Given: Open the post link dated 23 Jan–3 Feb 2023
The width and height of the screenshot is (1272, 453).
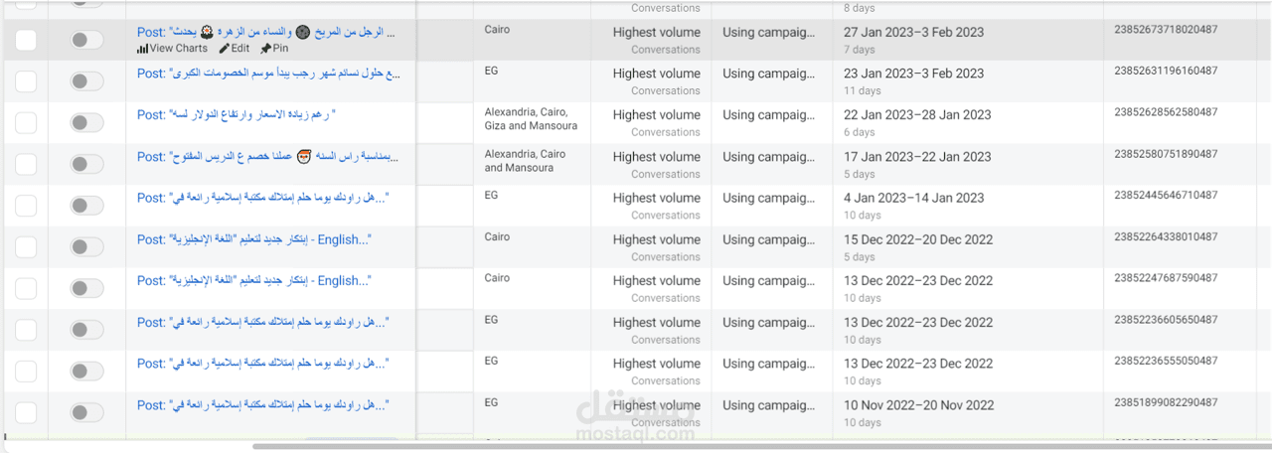Looking at the screenshot, I should pyautogui.click(x=268, y=74).
